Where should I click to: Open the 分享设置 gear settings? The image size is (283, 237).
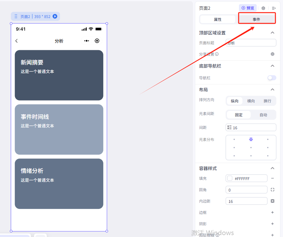[x=272, y=54]
